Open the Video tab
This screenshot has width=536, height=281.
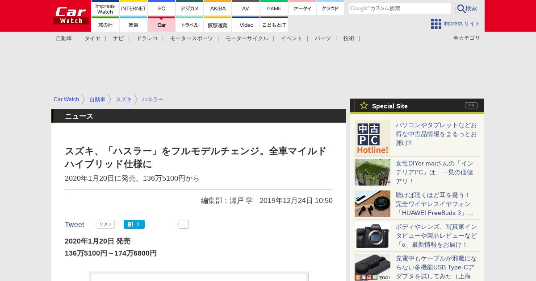[x=246, y=24]
